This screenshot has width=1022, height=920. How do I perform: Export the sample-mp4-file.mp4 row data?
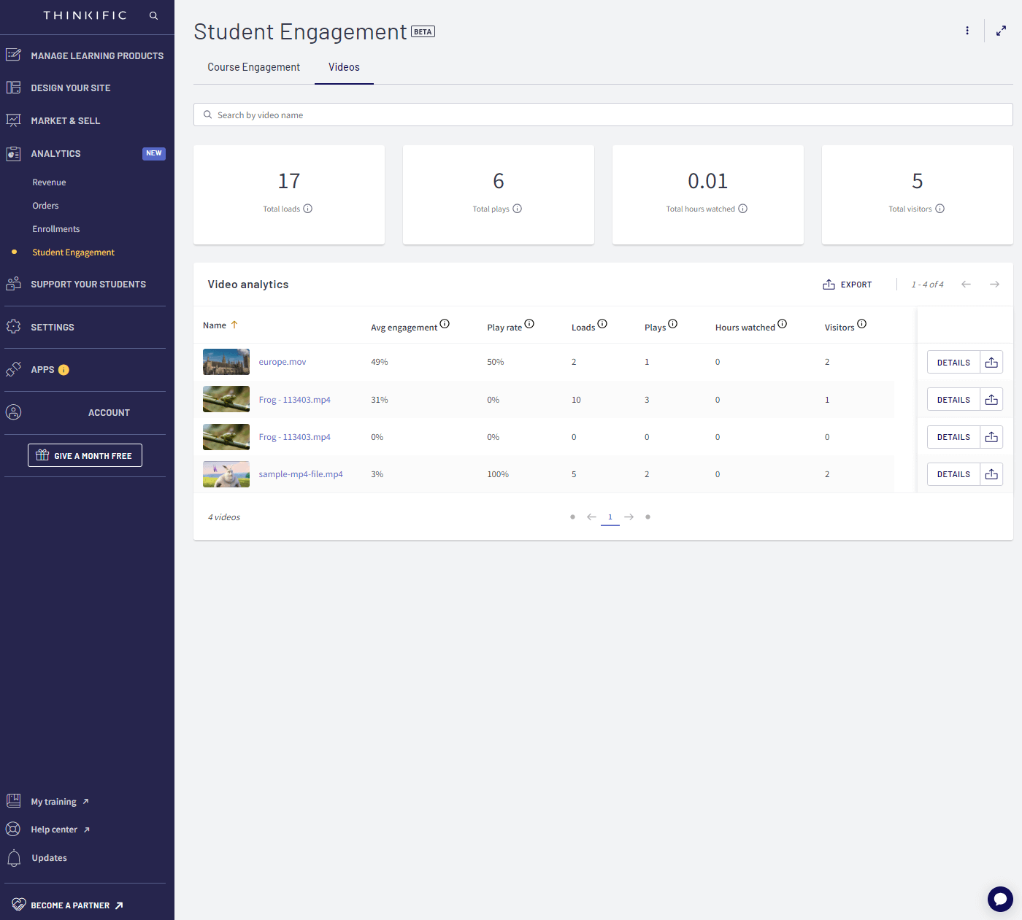point(991,474)
